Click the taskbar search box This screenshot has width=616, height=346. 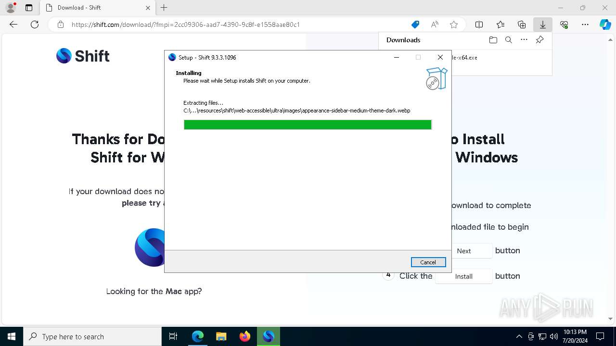(92, 336)
